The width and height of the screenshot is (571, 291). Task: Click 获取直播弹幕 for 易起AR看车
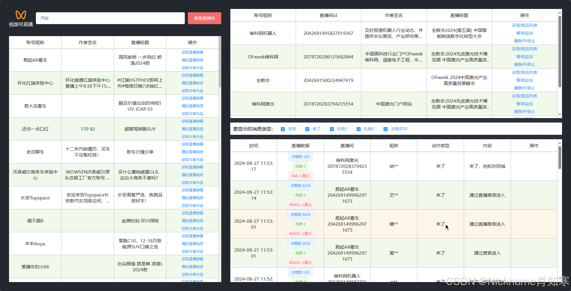click(192, 52)
